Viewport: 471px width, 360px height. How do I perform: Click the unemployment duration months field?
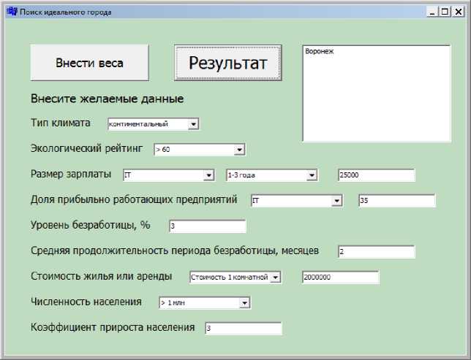(x=376, y=252)
